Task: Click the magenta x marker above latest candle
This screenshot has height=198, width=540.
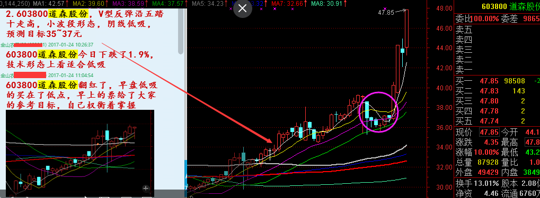Action: point(385,8)
